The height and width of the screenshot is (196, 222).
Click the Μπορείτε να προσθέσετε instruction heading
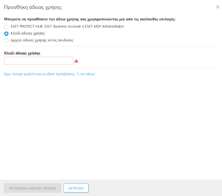click(89, 19)
